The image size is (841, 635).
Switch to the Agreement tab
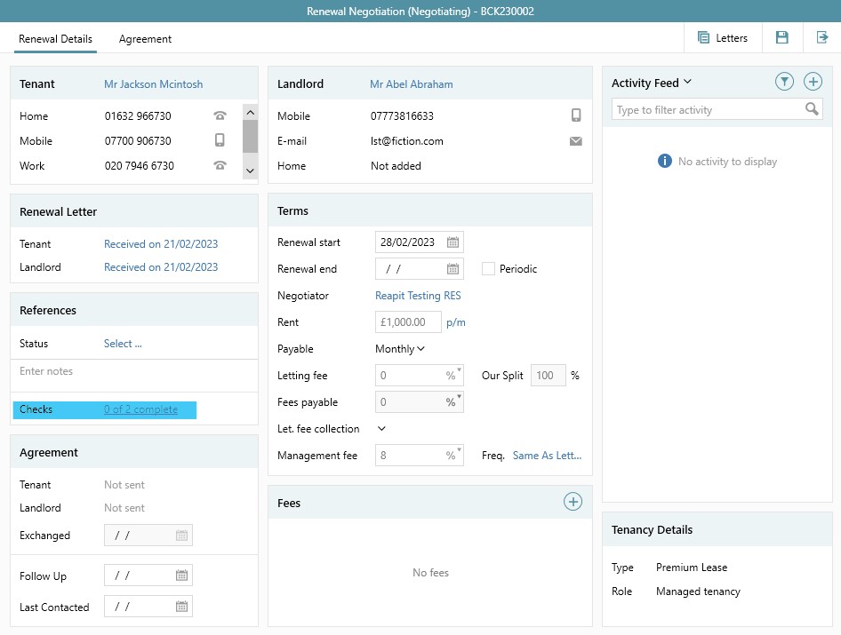click(x=145, y=39)
